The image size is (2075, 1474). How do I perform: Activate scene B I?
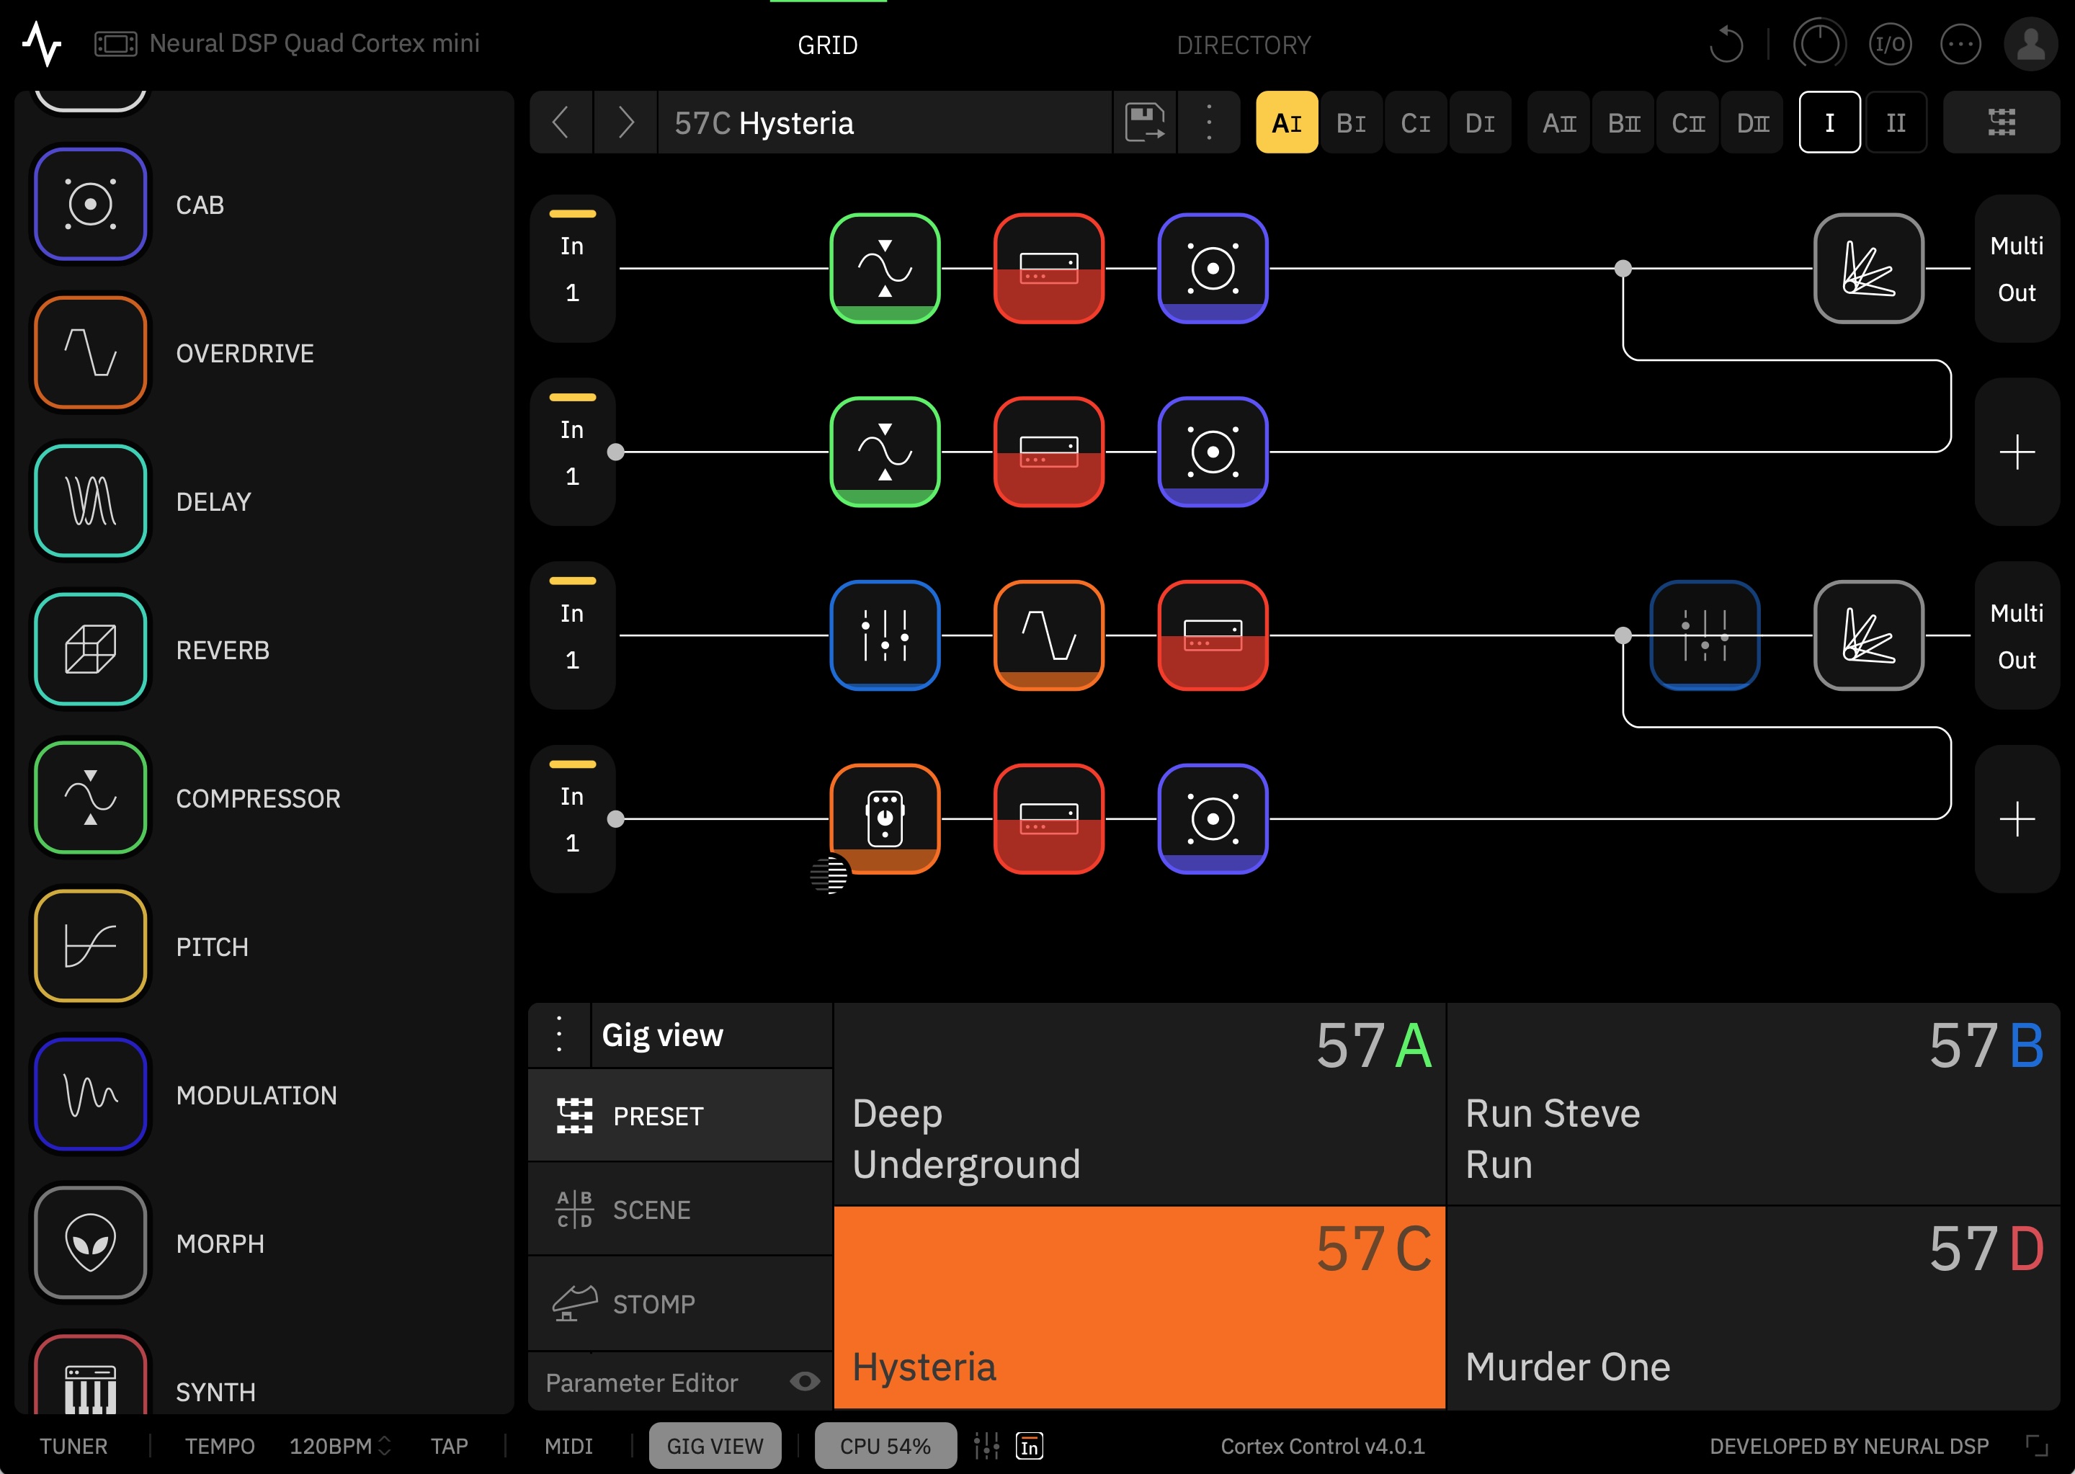1351,122
